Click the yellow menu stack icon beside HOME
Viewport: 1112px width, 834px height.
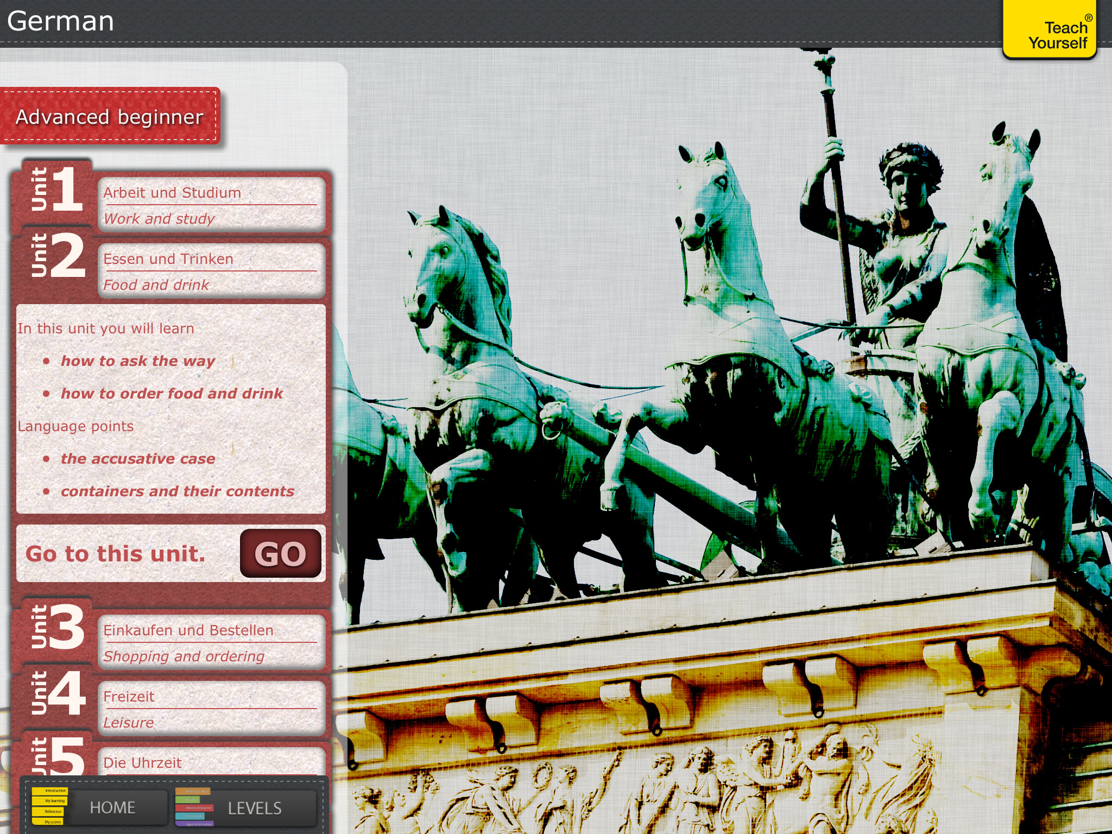(48, 806)
